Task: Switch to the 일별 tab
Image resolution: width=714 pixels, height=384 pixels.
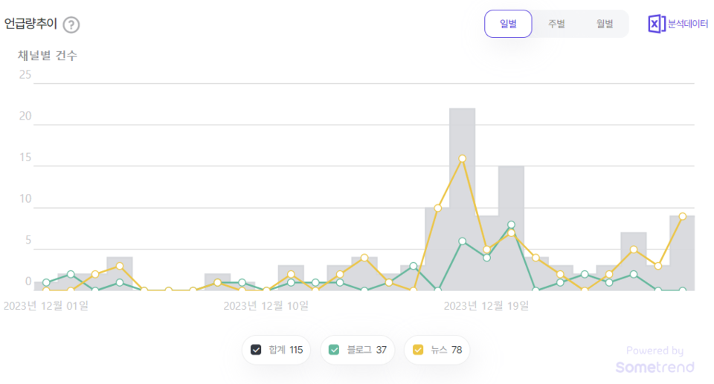Action: coord(508,24)
